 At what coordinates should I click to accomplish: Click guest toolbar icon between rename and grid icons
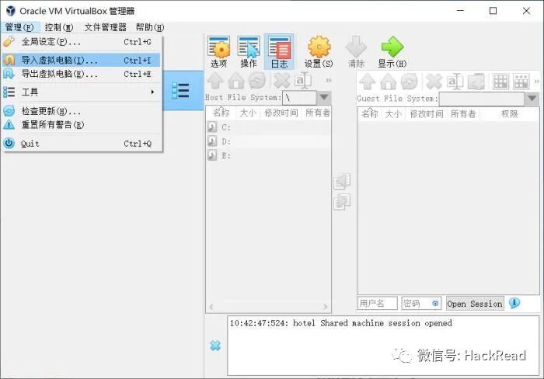pyautogui.click(x=476, y=82)
